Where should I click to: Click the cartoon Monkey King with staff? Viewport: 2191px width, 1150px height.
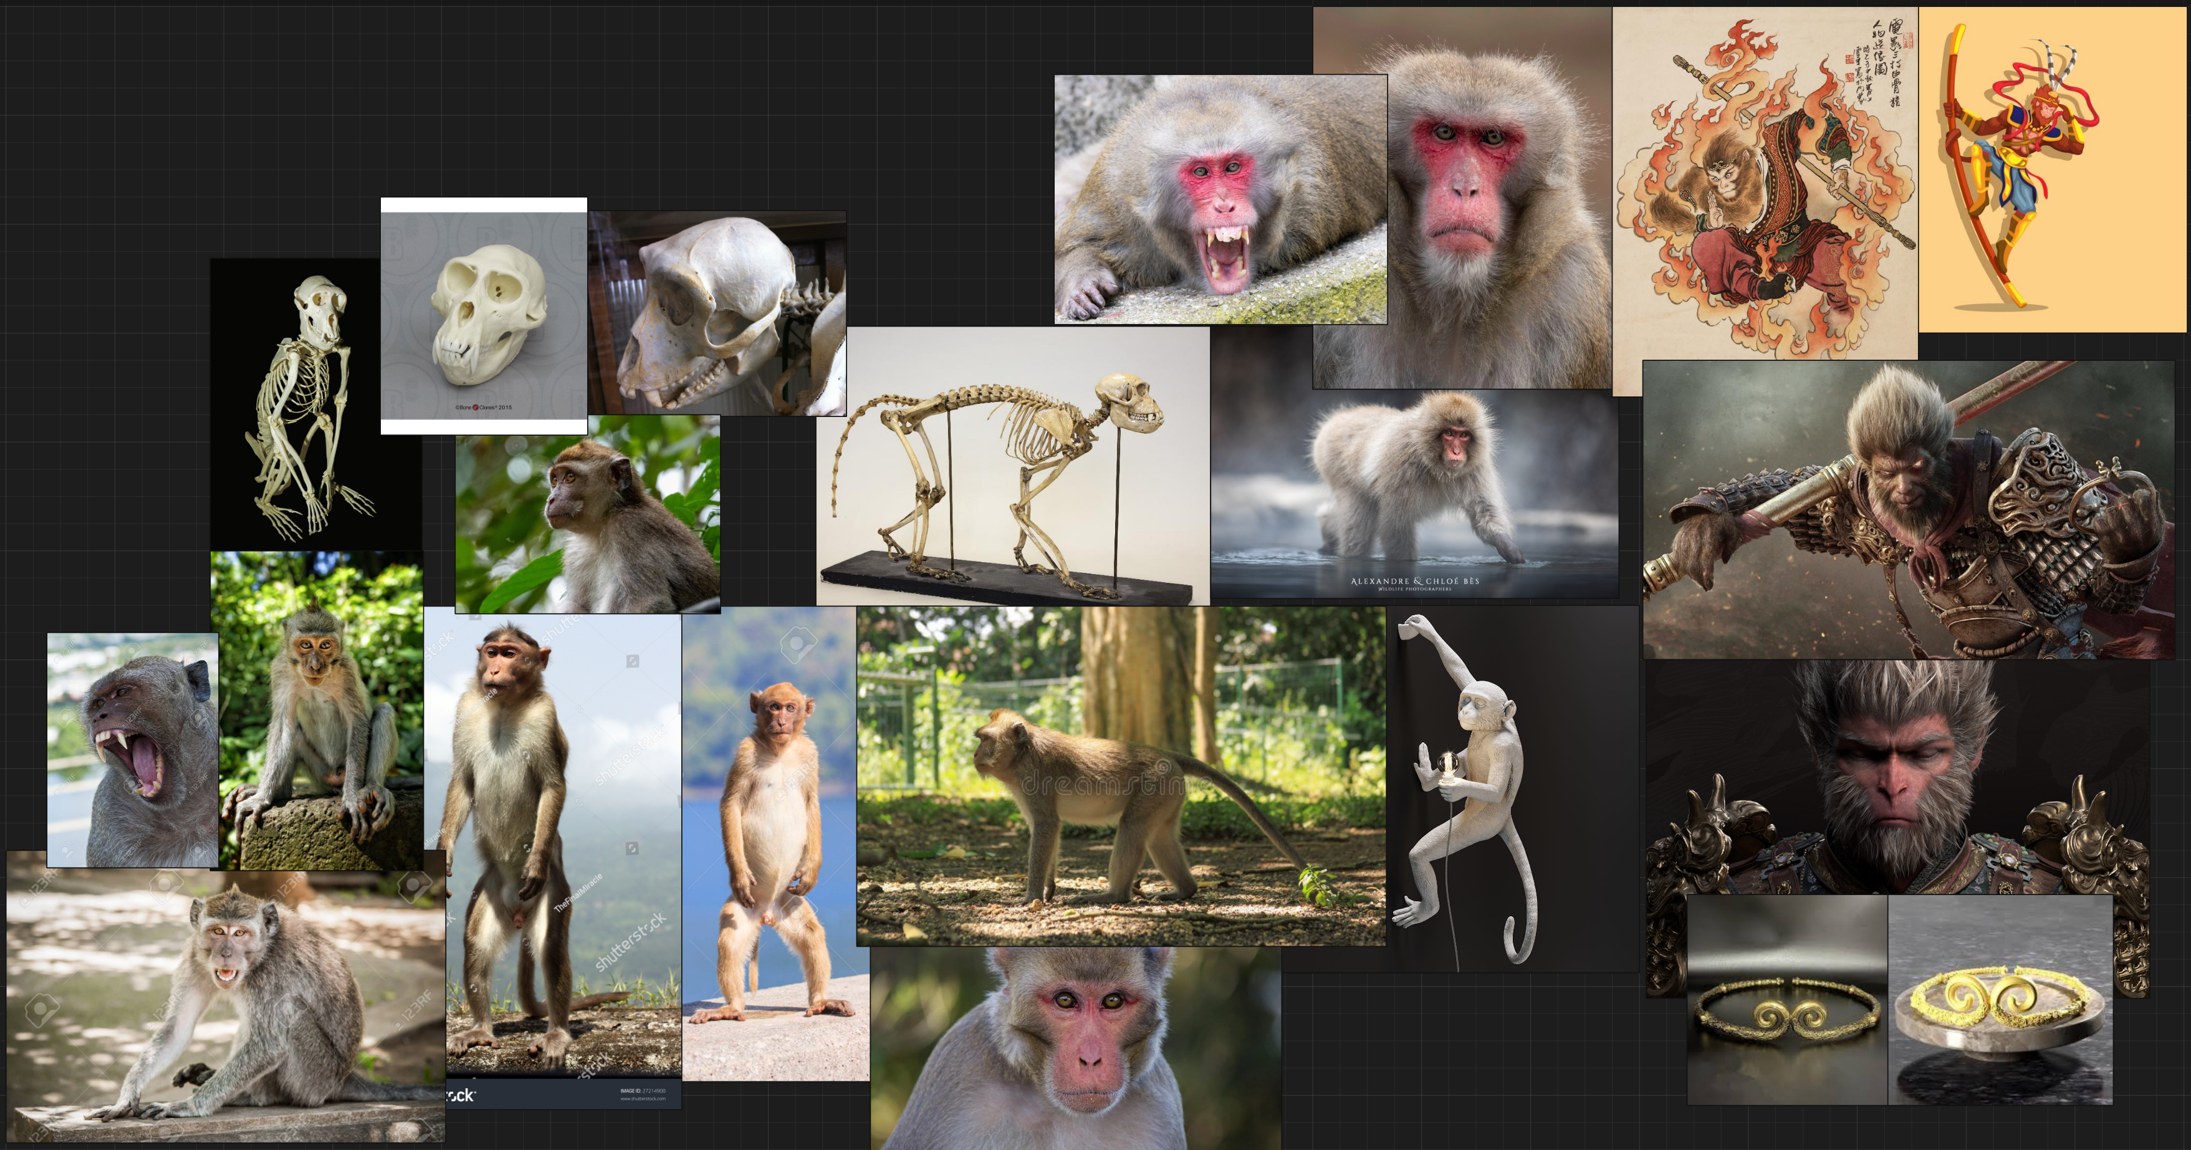(2050, 170)
